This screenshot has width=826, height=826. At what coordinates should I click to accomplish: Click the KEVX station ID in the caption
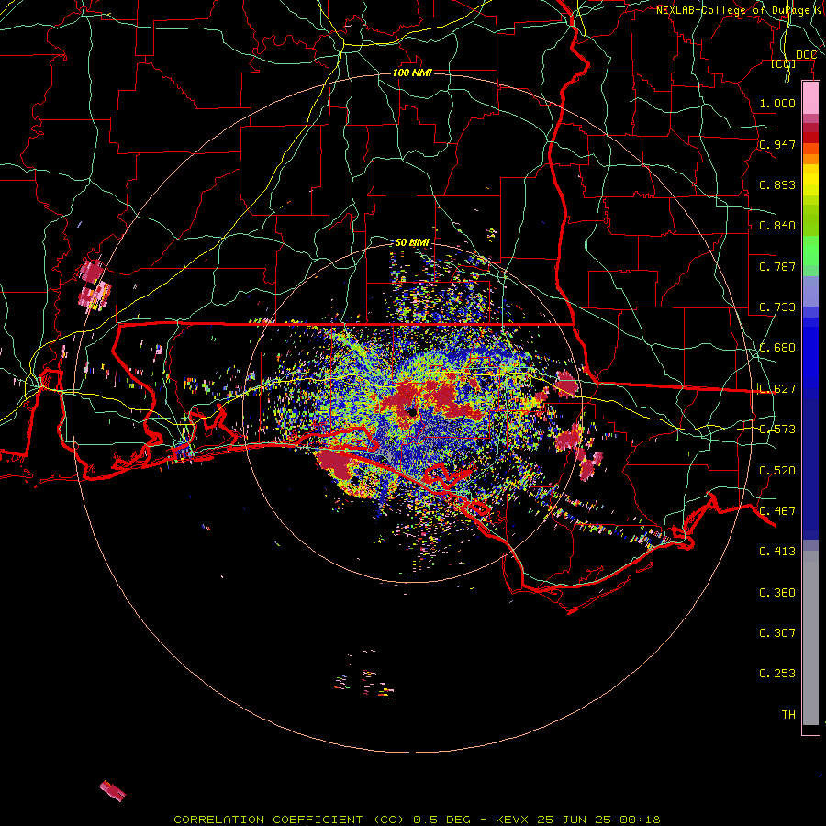click(513, 820)
